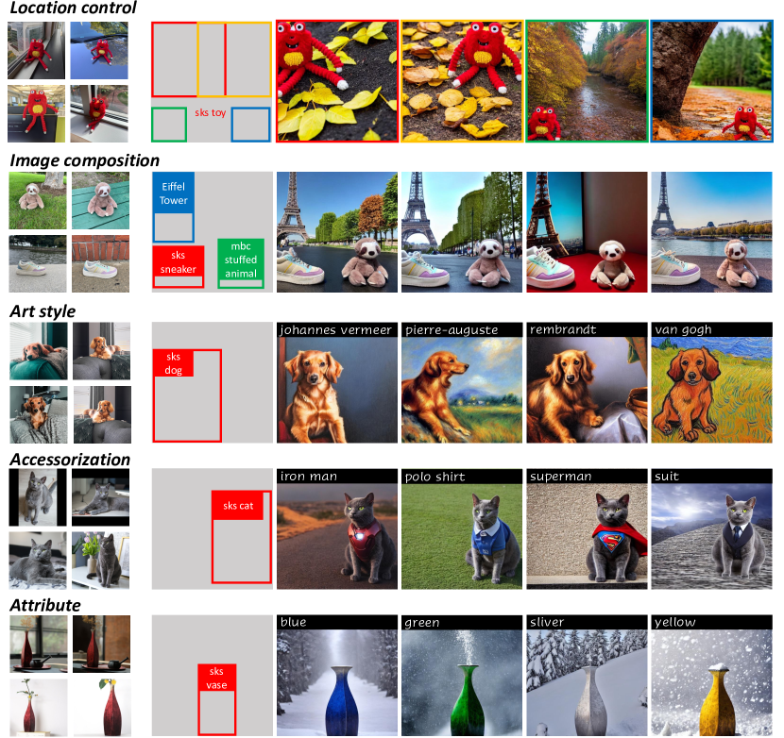Screen dimensions: 784x738
Task: Open the 'suit' cat image
Action: coord(711,529)
